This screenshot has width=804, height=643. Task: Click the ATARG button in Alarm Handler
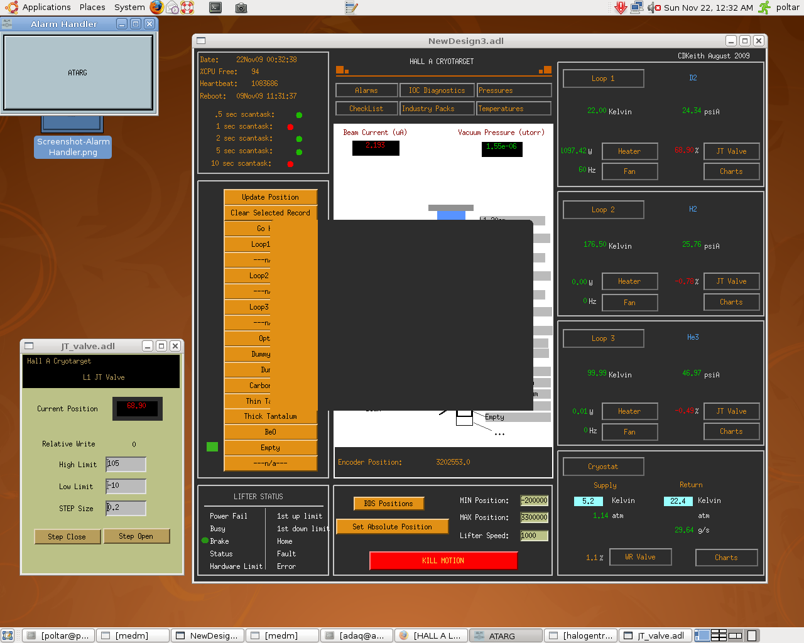tap(78, 73)
